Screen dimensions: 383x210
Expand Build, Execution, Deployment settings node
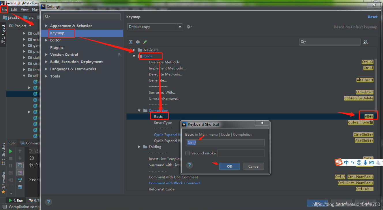pos(46,62)
